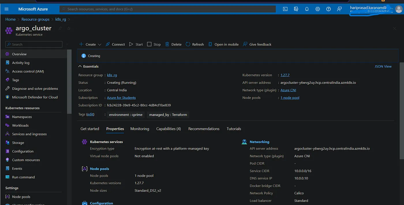Open portal settings gear
The height and width of the screenshot is (205, 404).
pos(318,9)
